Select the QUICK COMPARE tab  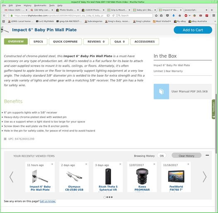coord(65,41)
